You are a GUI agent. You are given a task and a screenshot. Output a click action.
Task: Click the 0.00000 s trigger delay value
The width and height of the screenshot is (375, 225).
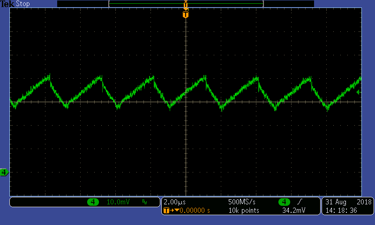point(195,210)
